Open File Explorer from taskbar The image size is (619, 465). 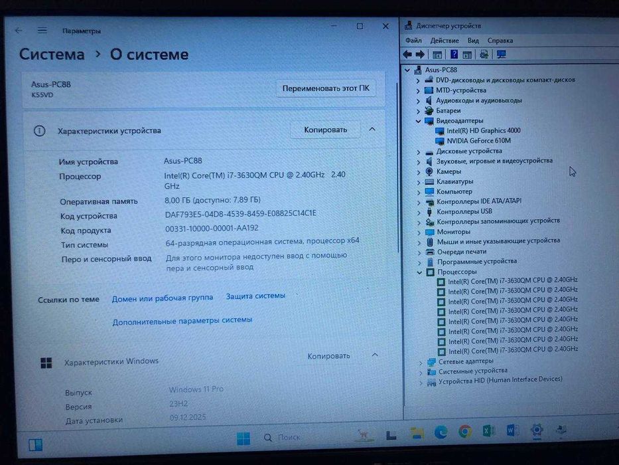417,433
